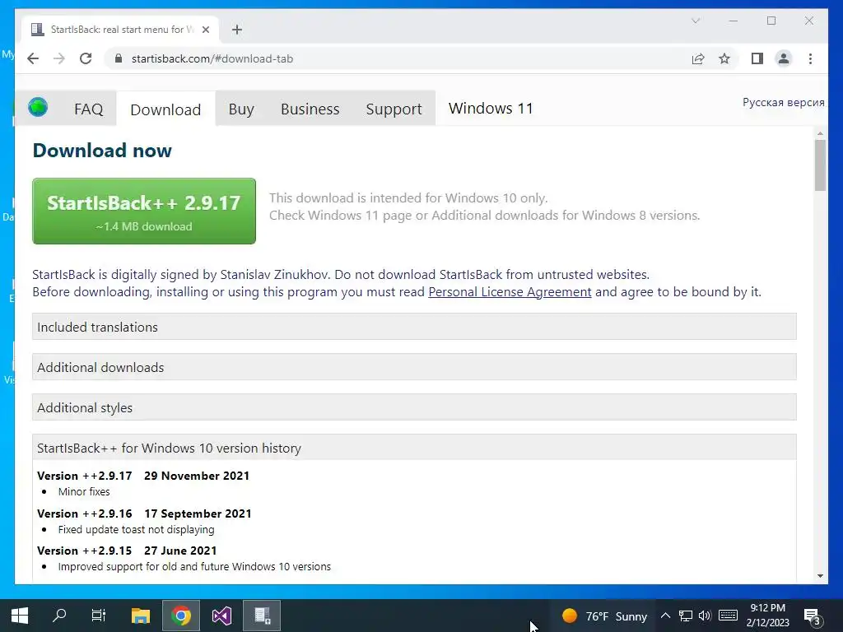Expand the Included translations section
The image size is (843, 632).
pyautogui.click(x=414, y=327)
